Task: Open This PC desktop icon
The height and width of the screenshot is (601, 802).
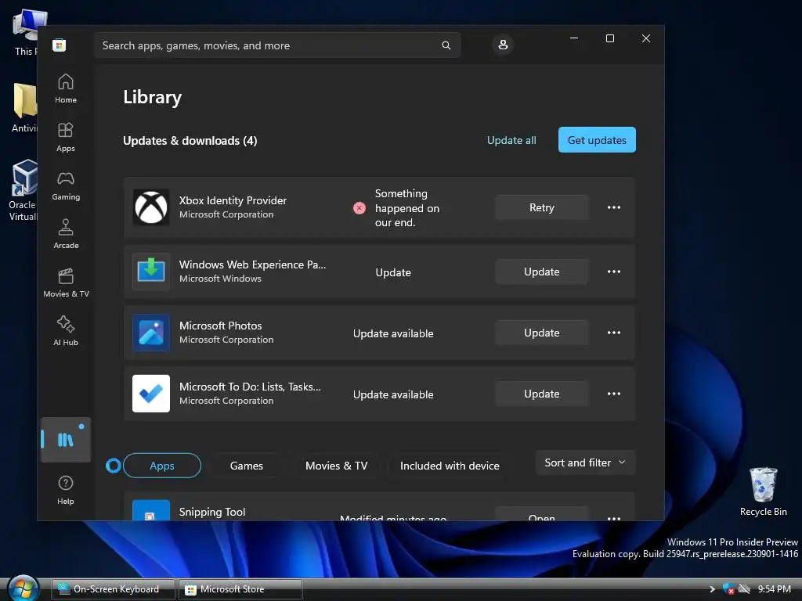Action: tap(26, 33)
